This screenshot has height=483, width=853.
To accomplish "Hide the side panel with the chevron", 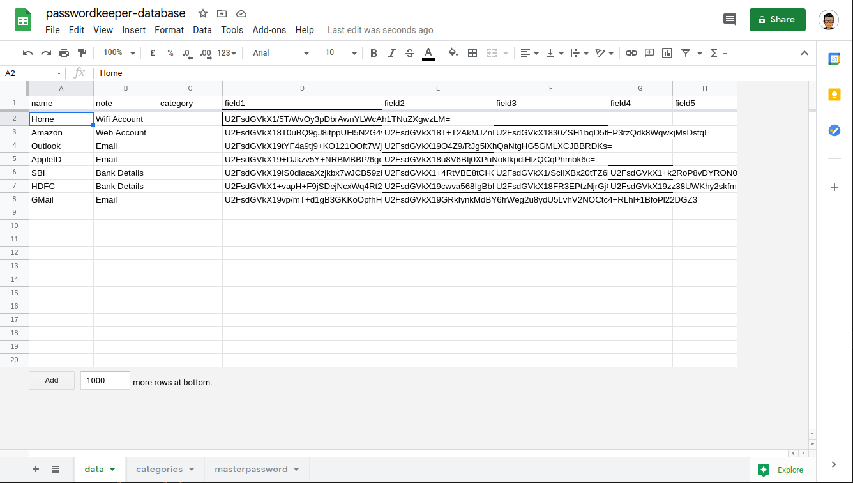I will click(x=834, y=464).
